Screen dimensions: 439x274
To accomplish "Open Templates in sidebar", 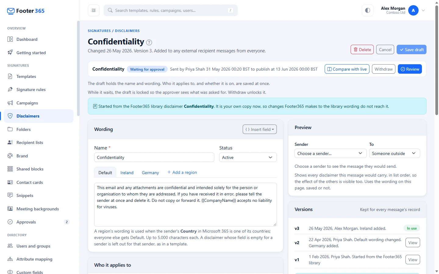I will coord(38,76).
